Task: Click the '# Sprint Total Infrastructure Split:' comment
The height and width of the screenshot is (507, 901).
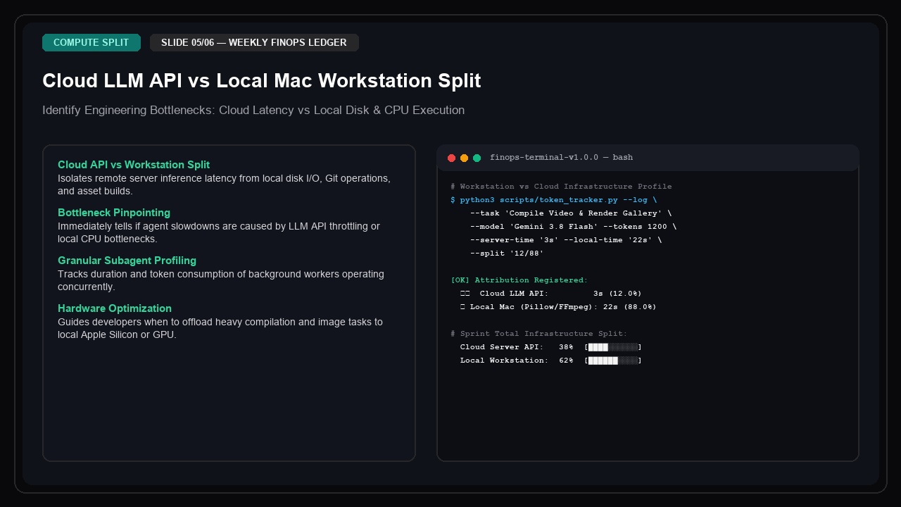Action: tap(538, 334)
